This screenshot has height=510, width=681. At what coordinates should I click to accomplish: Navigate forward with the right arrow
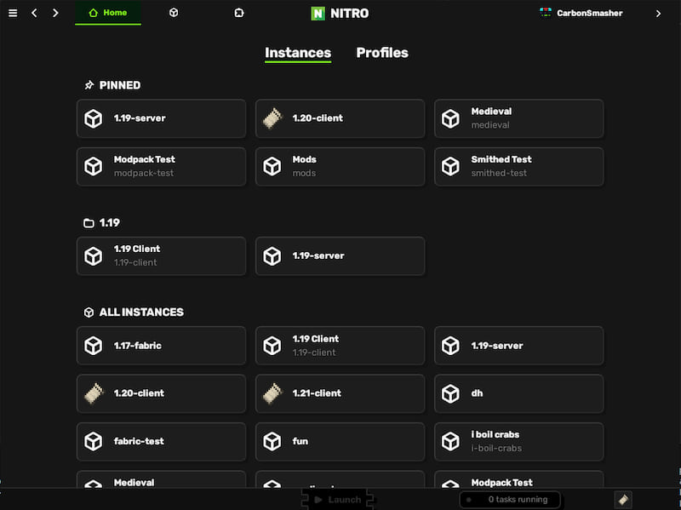coord(55,13)
